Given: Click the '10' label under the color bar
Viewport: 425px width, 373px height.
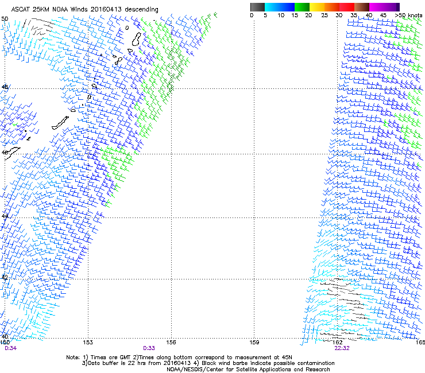Looking at the screenshot, I should 281,15.
